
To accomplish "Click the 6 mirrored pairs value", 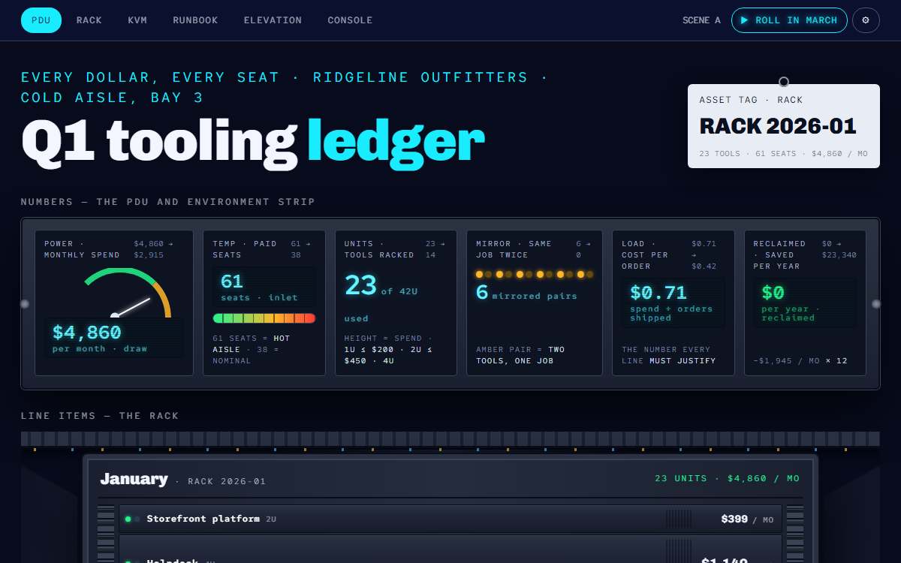I will (x=527, y=293).
